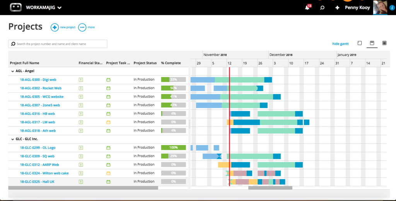Click the more link text
This screenshot has width=396, height=201.
91,27
